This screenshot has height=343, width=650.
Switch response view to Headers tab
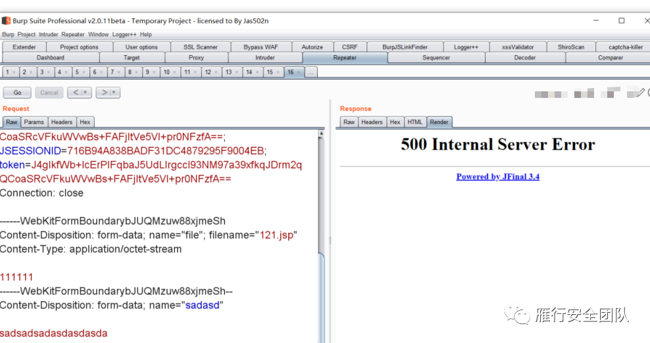click(x=372, y=122)
